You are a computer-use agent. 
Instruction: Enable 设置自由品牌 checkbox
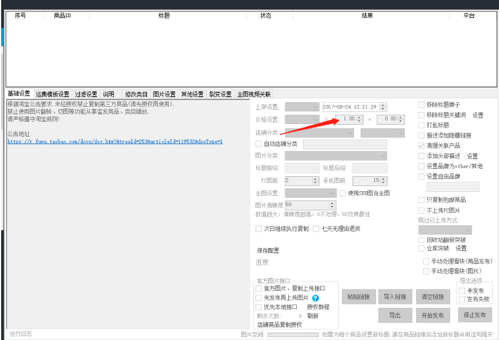(x=421, y=176)
